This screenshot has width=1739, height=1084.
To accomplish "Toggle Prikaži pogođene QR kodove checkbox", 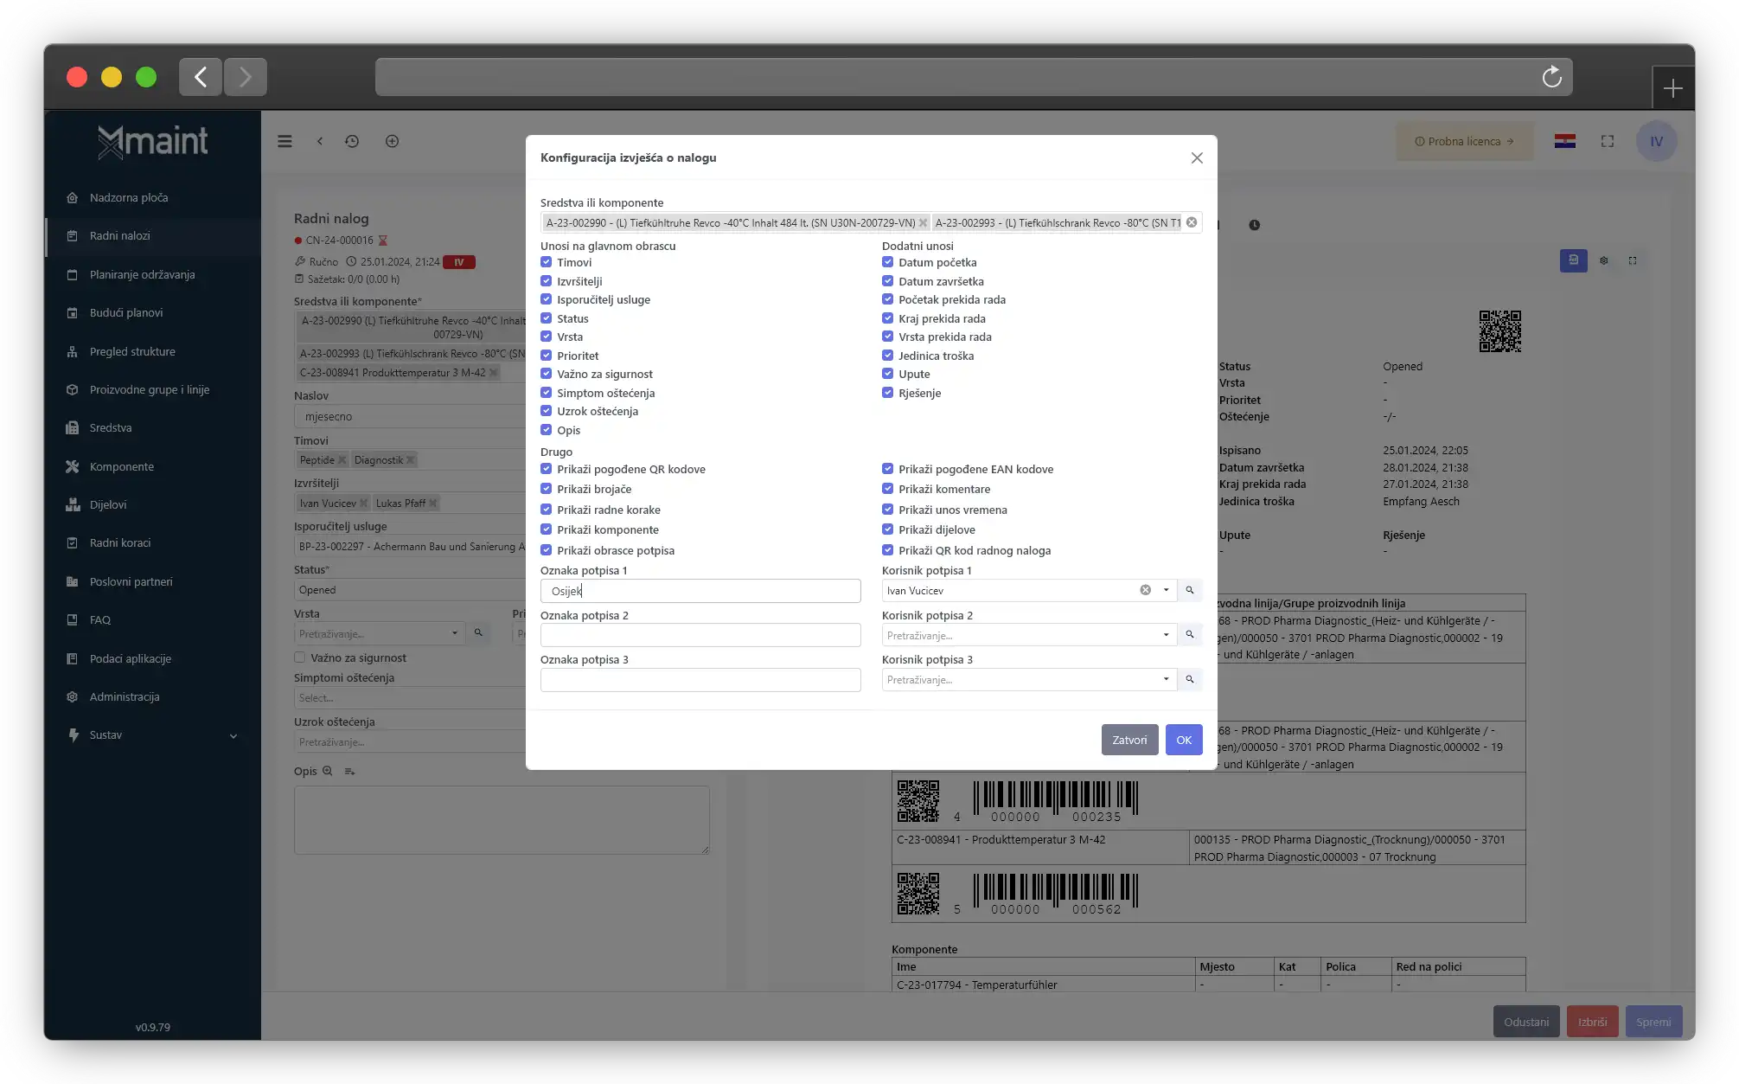I will [547, 469].
